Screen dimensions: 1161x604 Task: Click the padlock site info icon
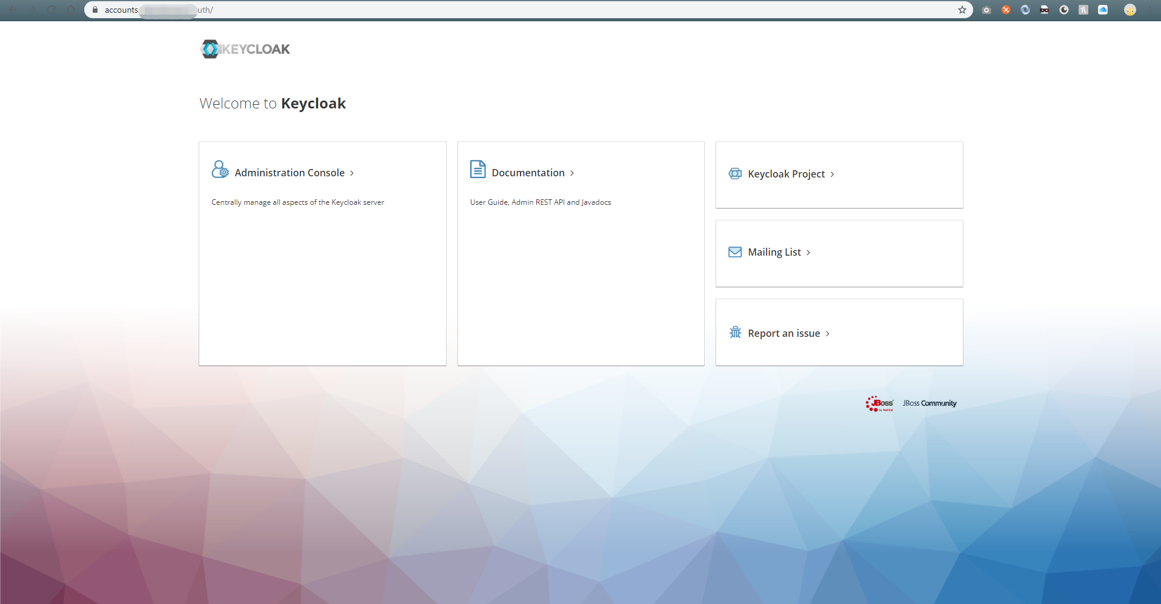point(95,10)
